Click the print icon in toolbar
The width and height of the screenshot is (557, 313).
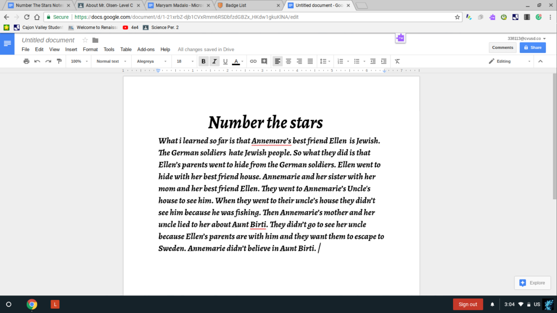tap(26, 61)
